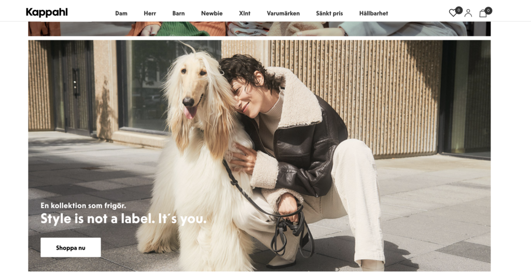The width and height of the screenshot is (531, 275).
Task: Click the 'En kollektion som frigör' subtitle
Action: [83, 205]
